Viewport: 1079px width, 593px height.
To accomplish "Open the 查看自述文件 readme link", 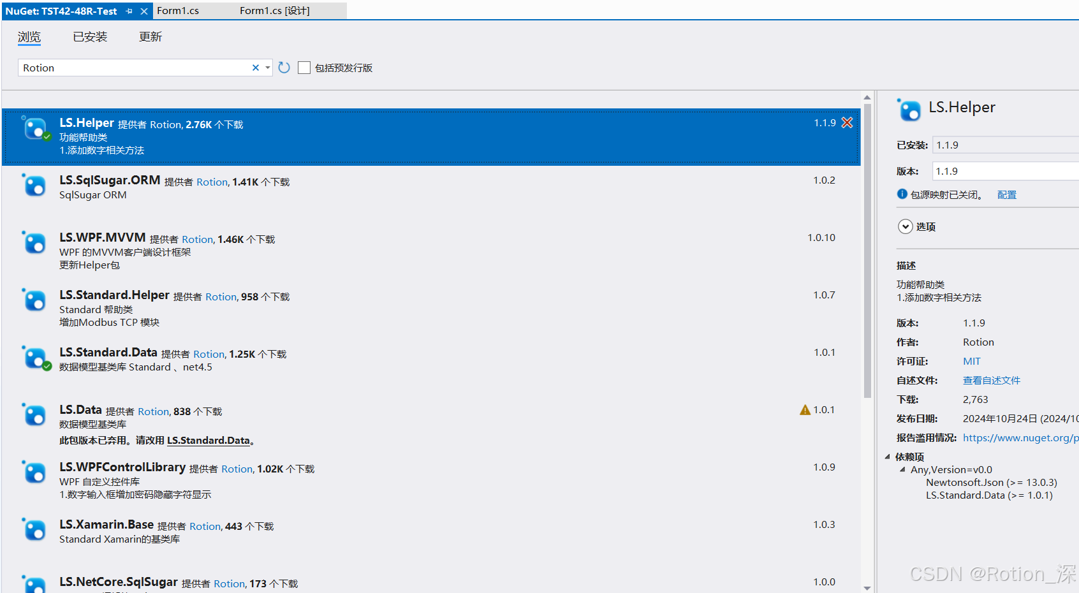I will point(992,380).
